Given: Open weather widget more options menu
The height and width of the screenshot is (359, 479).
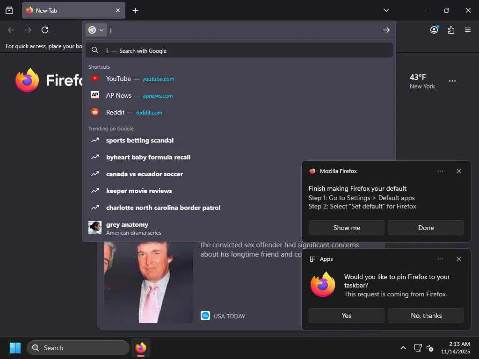Looking at the screenshot, I should coord(452,81).
